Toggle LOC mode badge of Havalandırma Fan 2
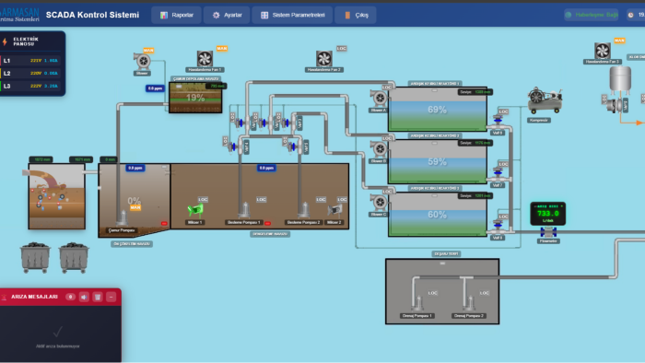The height and width of the screenshot is (363, 645). (342, 49)
